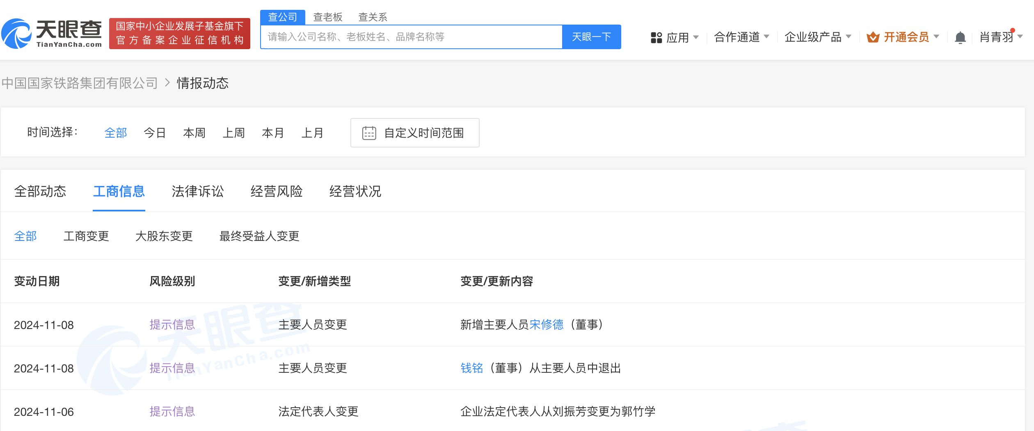Click the 天眼一下 search button
The height and width of the screenshot is (431, 1034).
tap(591, 37)
